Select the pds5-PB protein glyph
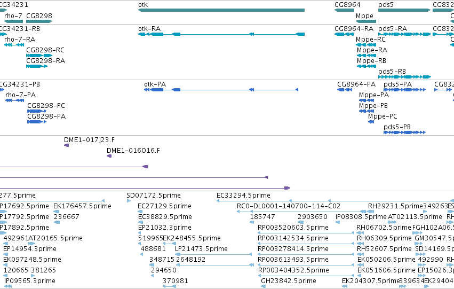 tap(404, 133)
